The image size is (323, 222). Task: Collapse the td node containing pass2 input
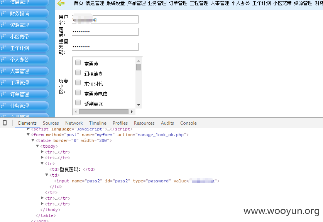tap(47, 175)
